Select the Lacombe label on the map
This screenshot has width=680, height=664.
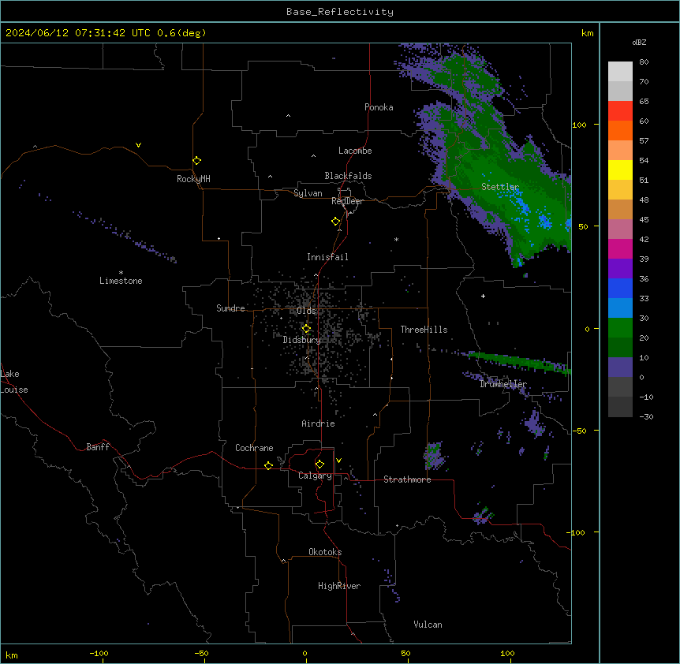pos(355,151)
